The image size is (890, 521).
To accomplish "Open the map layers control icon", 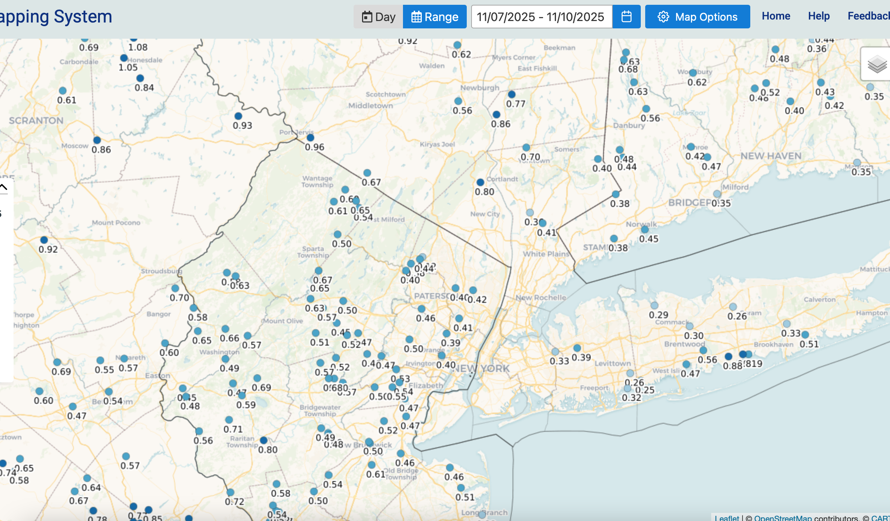I will (877, 64).
